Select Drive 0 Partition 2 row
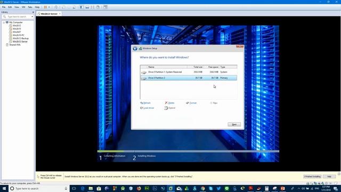This screenshot has height=192, width=341. (189, 78)
